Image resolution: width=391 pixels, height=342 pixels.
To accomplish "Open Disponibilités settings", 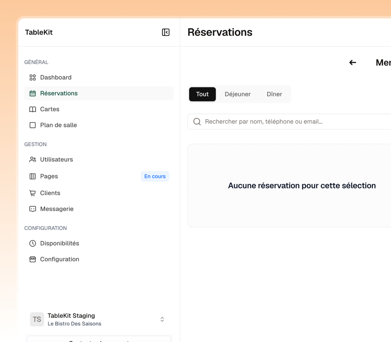I will click(99, 243).
